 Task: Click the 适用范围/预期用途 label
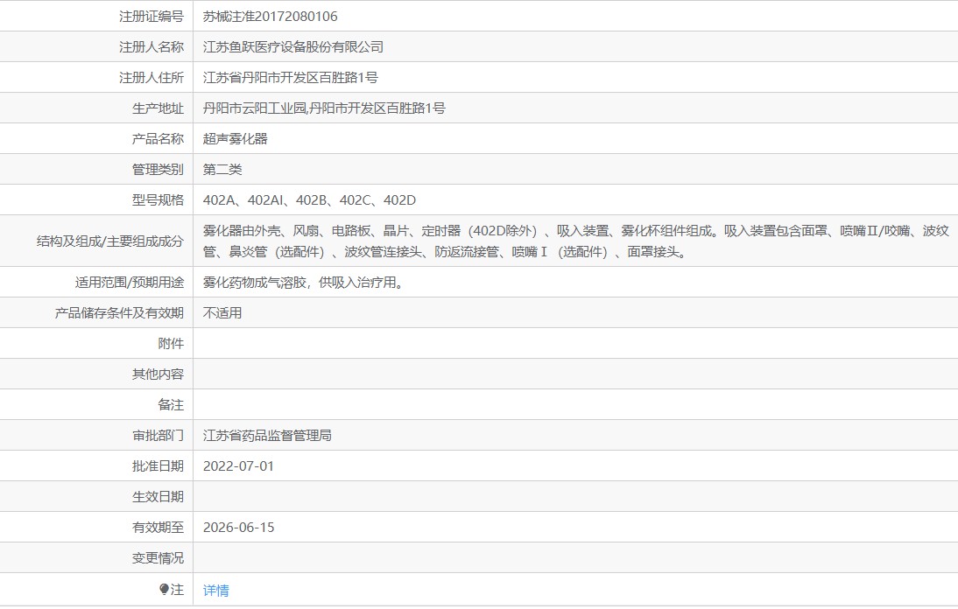129,283
